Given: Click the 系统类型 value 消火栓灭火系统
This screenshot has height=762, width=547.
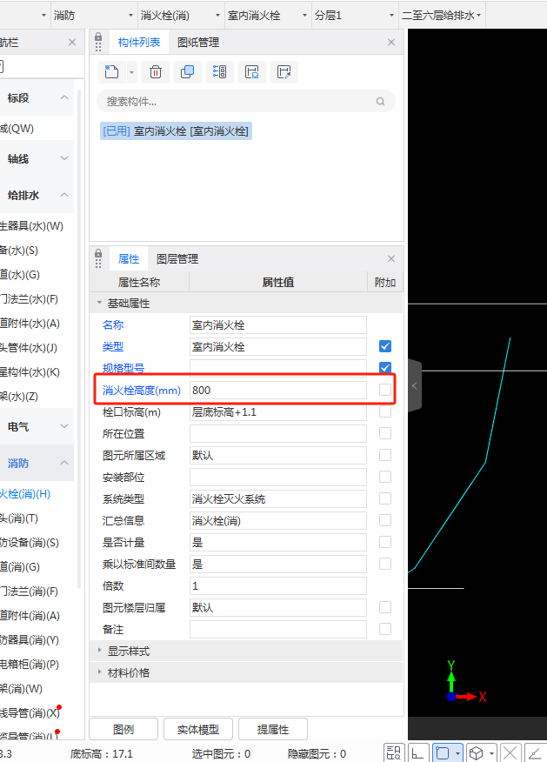Looking at the screenshot, I should [278, 499].
